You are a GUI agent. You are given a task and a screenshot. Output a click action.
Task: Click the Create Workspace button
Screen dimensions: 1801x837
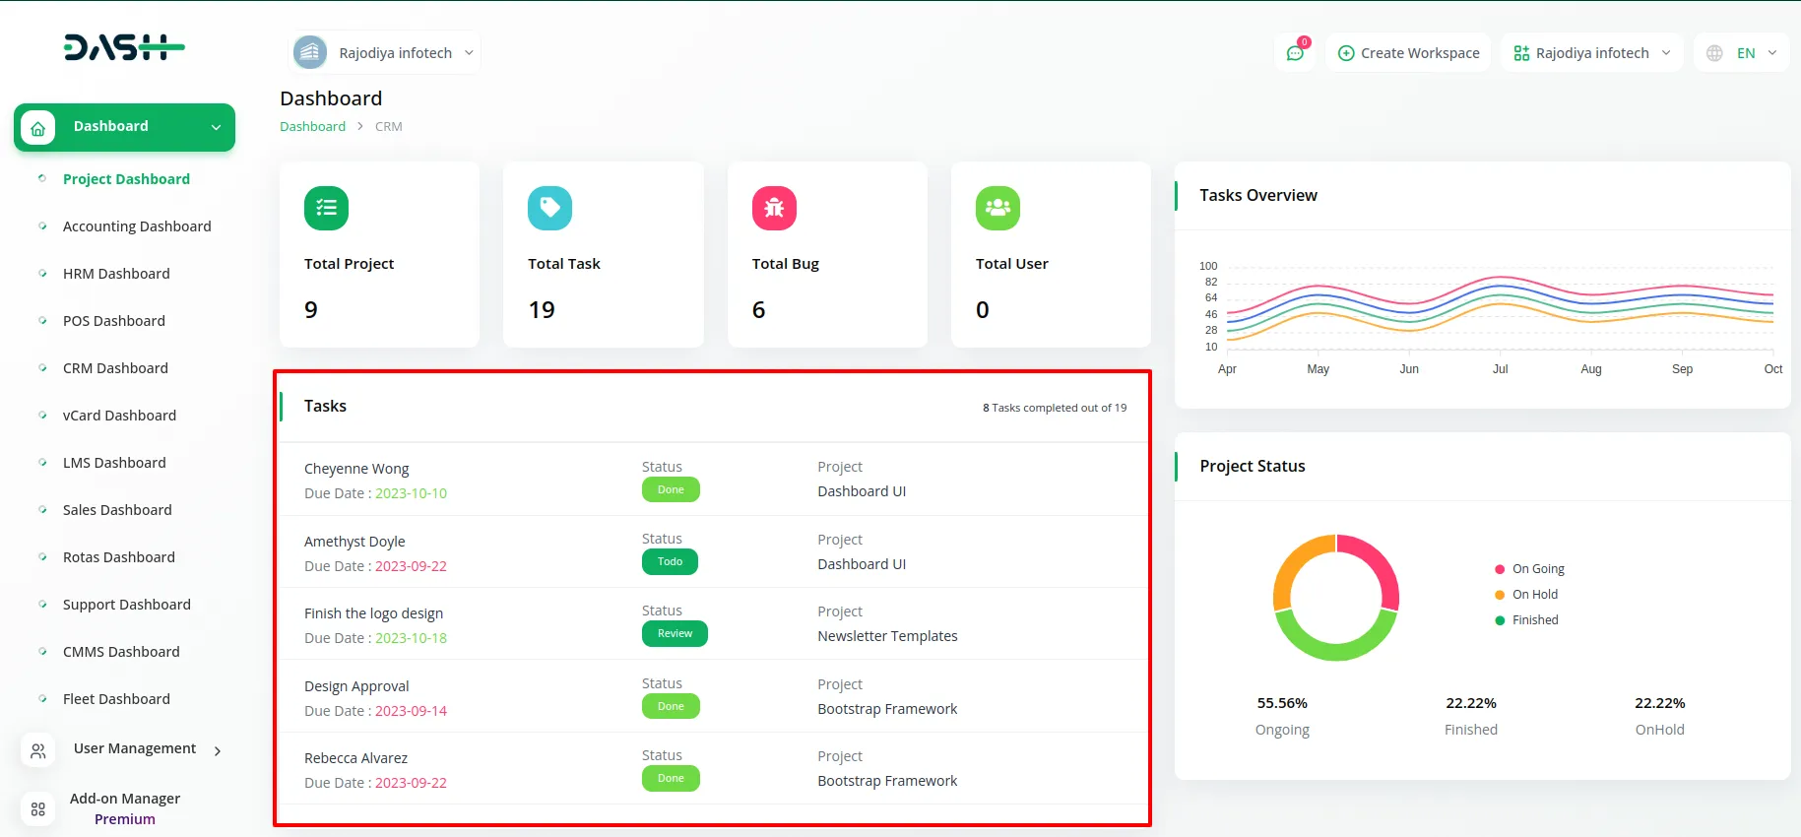coord(1408,53)
